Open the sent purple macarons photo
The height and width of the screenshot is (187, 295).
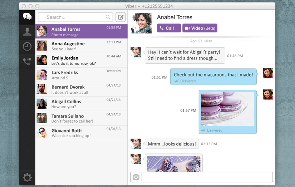pyautogui.click(x=227, y=109)
